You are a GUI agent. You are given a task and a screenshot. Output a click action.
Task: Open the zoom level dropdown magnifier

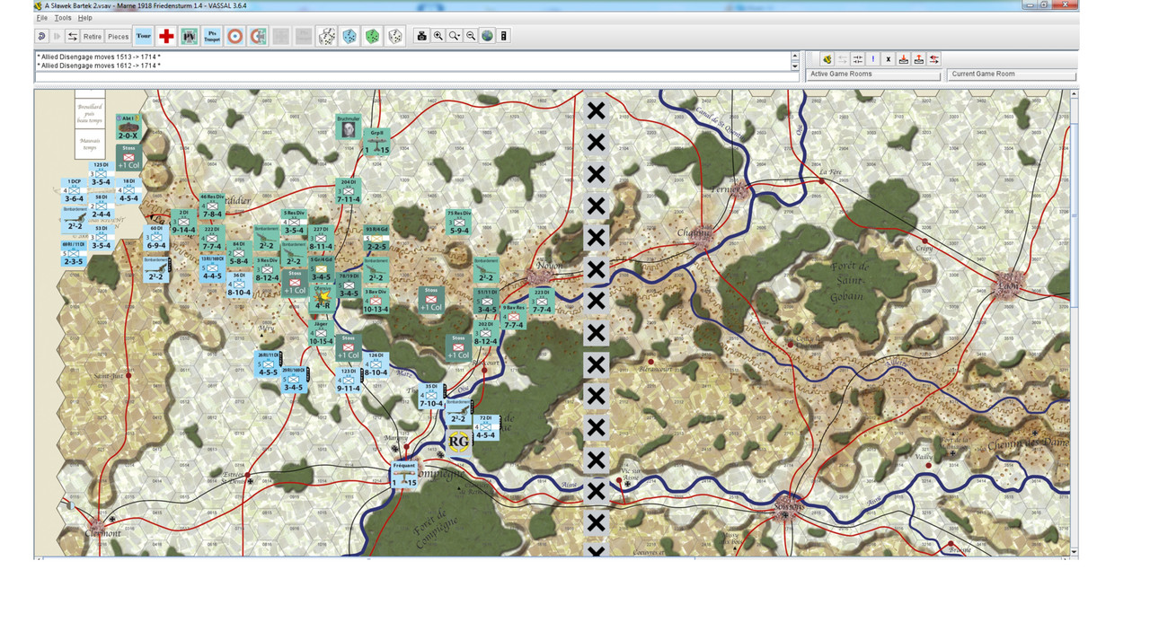(x=455, y=36)
